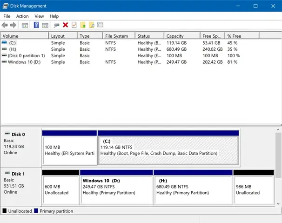Click the '45 %' free cell
This screenshot has height=223, width=282.
[x=232, y=43]
